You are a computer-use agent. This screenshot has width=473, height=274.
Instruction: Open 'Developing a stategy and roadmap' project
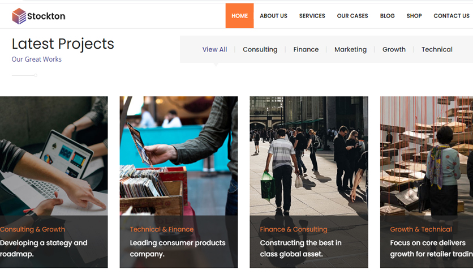[44, 249]
